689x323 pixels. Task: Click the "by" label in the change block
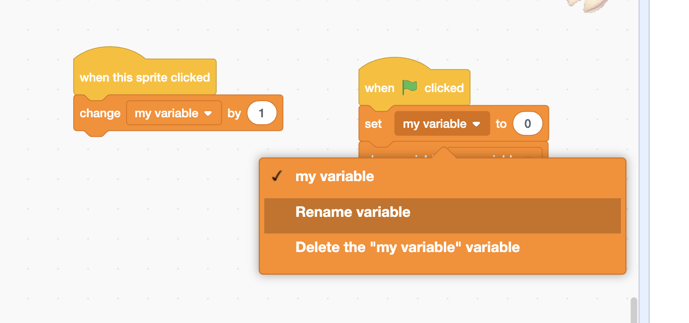click(x=234, y=114)
